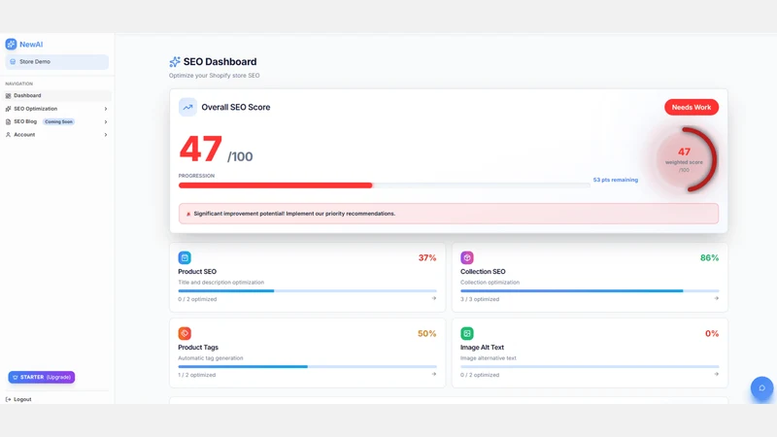Click the significant improvement potential alert
Screen dimensions: 777x437
pyautogui.click(x=449, y=214)
